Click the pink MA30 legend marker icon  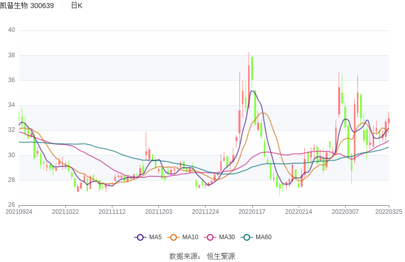[x=210, y=237]
